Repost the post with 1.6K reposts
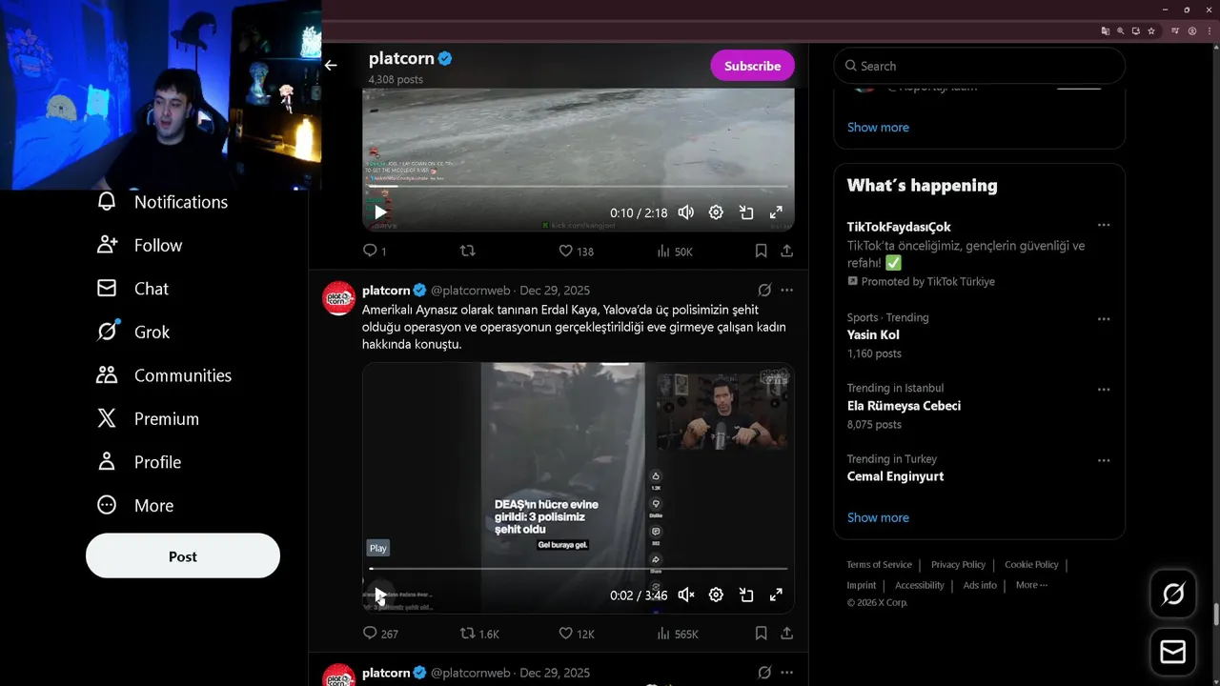Image resolution: width=1220 pixels, height=686 pixels. coord(479,633)
